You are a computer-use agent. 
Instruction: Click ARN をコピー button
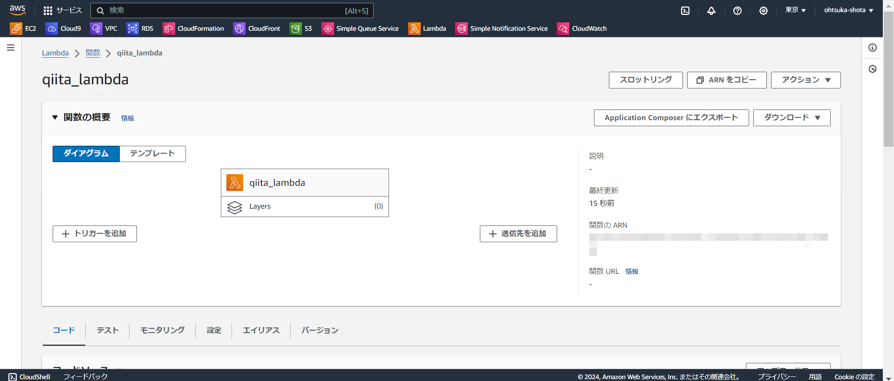[x=727, y=80]
